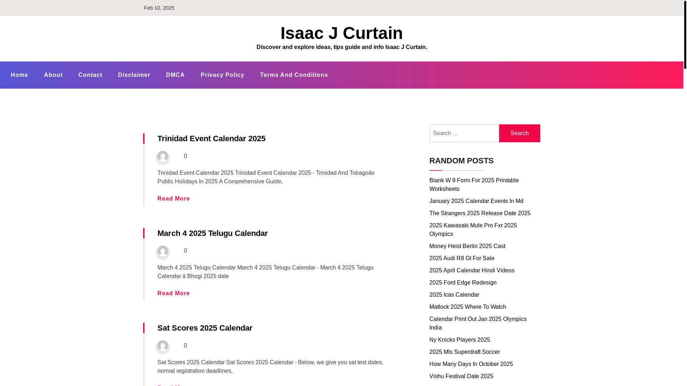Click comment count 0 under March 4 Telugu Calendar

(185, 251)
